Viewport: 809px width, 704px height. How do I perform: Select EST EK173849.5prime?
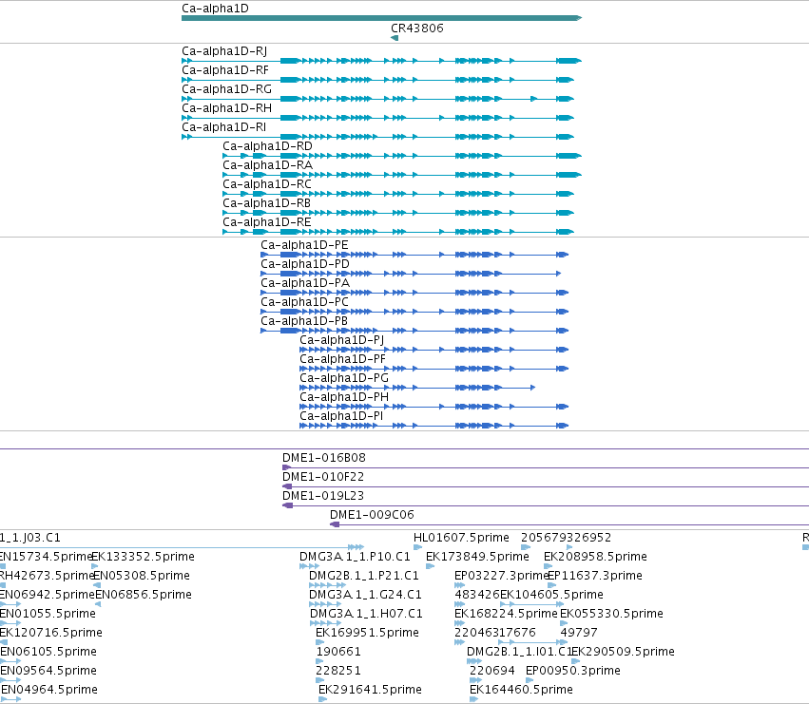click(x=477, y=557)
